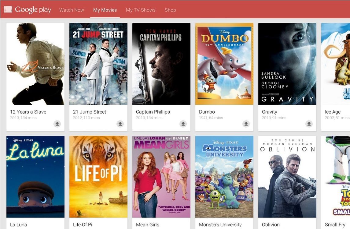Screen dimensions: 350x229
Task: Click '1941, 64 mins' under Dumbo
Action: 211,118
